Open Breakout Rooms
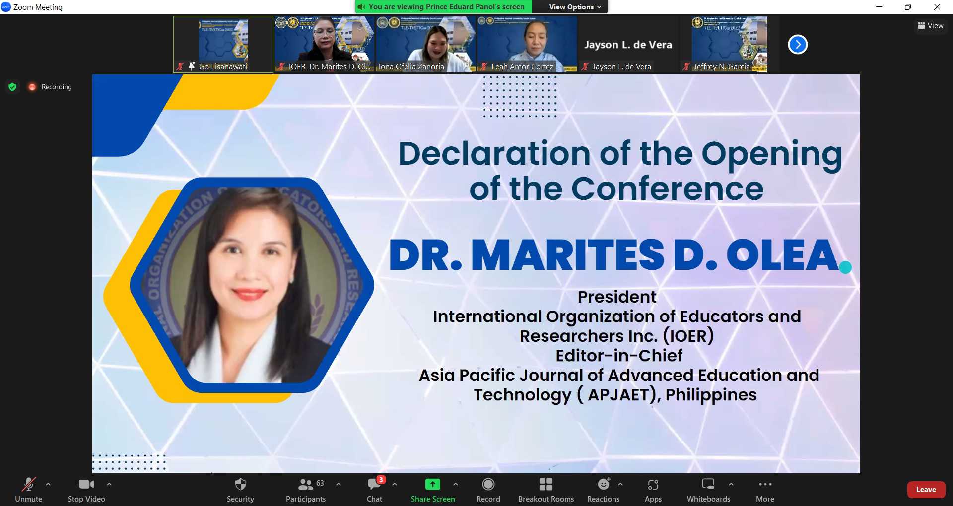 pos(545,489)
